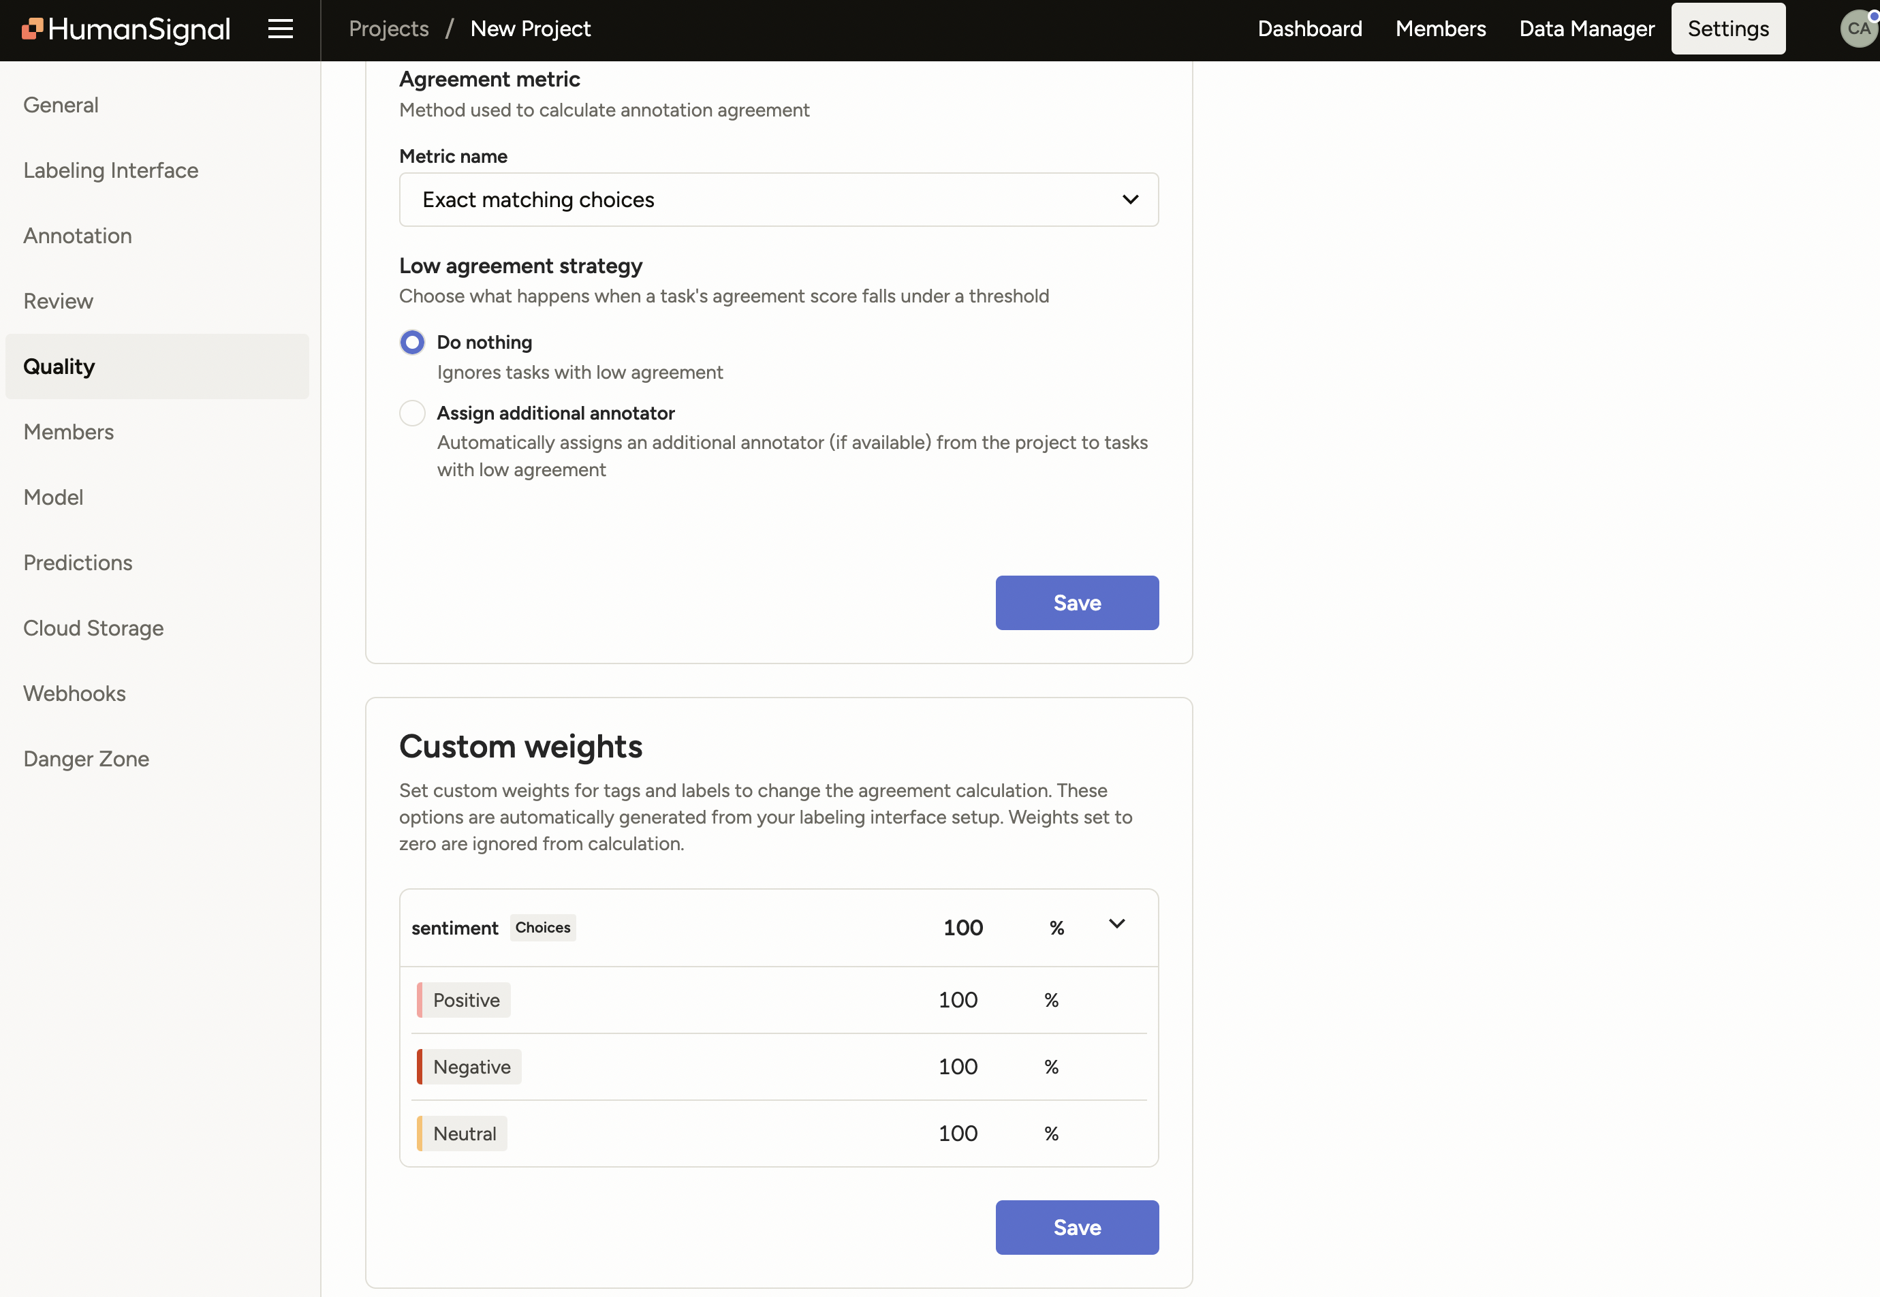Collapse the sentiment Choices weights section
This screenshot has width=1880, height=1297.
pos(1116,924)
